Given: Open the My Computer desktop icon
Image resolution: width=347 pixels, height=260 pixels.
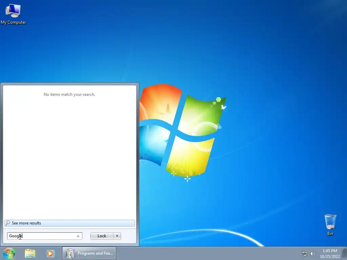Looking at the screenshot, I should coord(13,14).
